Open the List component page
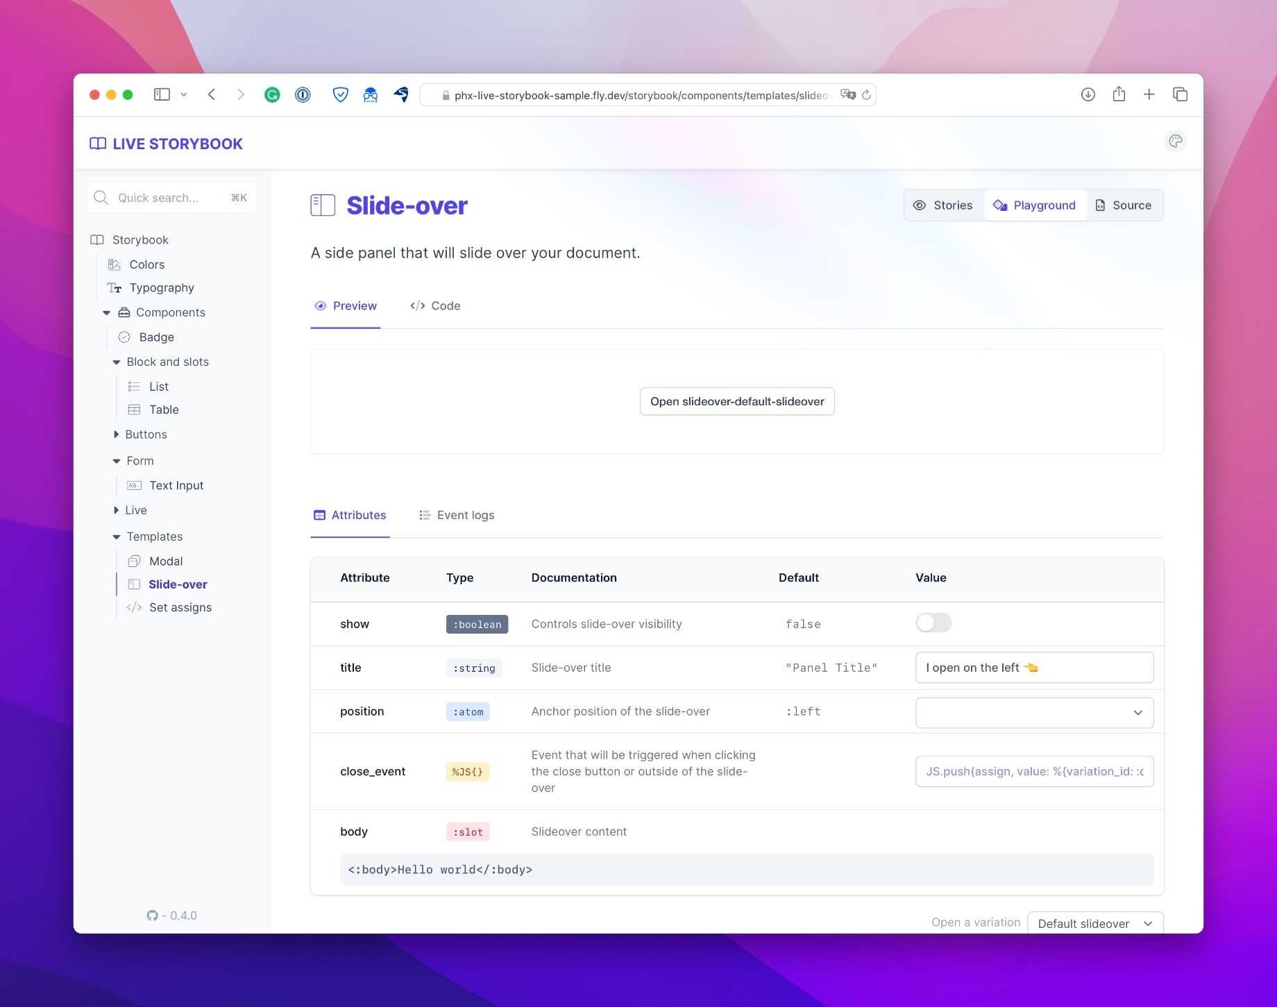 point(159,387)
